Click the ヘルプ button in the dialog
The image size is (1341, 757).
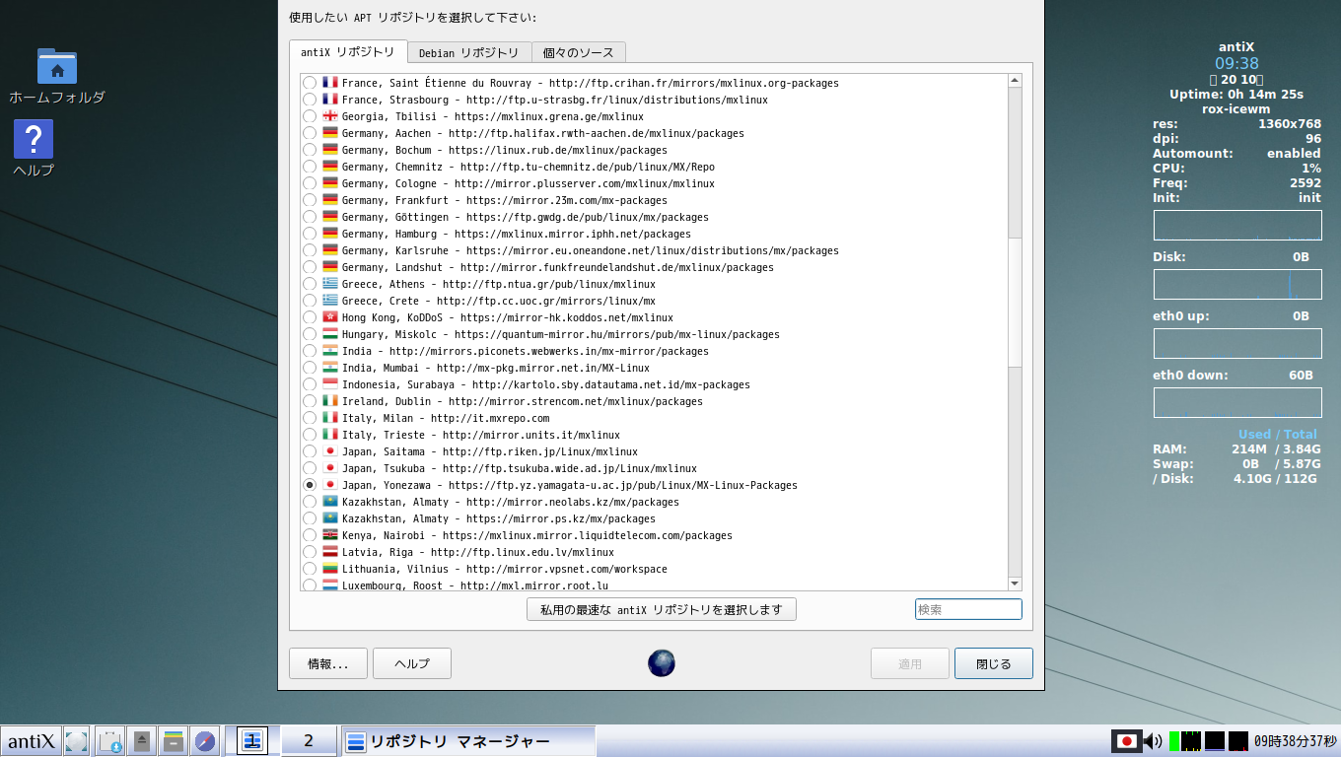point(412,663)
